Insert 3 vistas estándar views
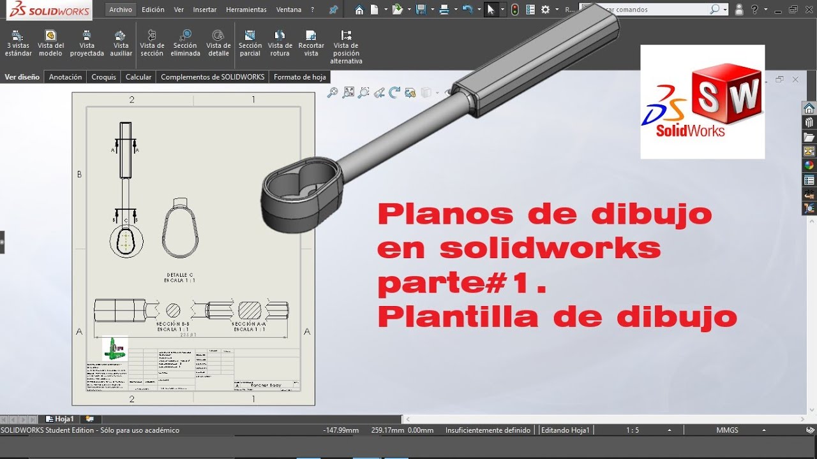This screenshot has width=817, height=459. pos(18,43)
